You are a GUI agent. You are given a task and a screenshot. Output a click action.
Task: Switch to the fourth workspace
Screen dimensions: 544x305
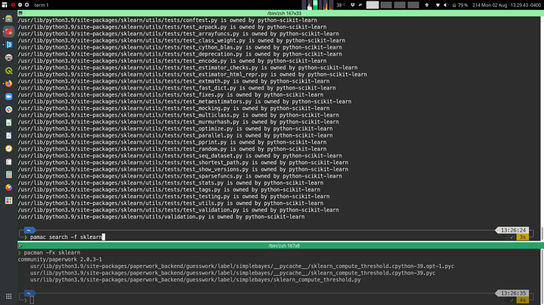[413, 5]
